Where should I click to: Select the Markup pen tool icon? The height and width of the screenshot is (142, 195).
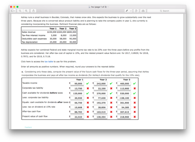(127, 11)
